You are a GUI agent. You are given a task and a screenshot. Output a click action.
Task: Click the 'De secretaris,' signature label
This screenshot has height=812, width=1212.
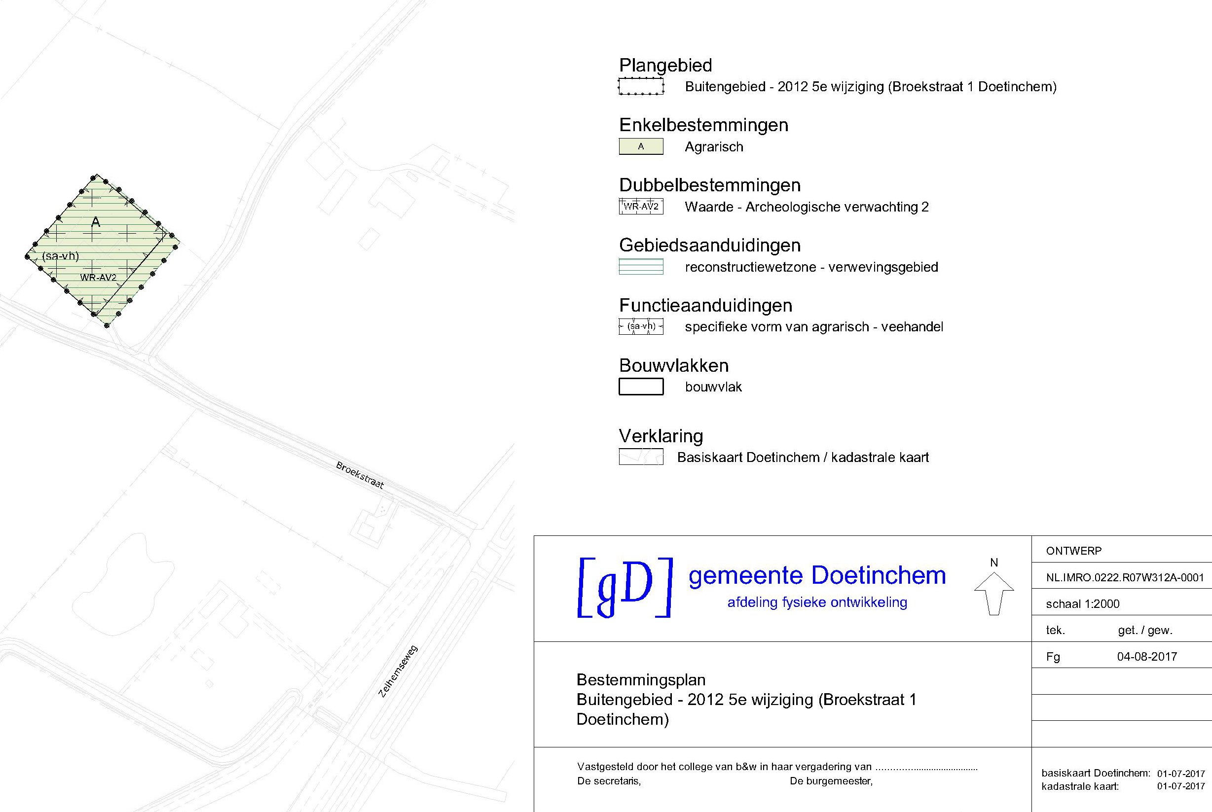(609, 781)
